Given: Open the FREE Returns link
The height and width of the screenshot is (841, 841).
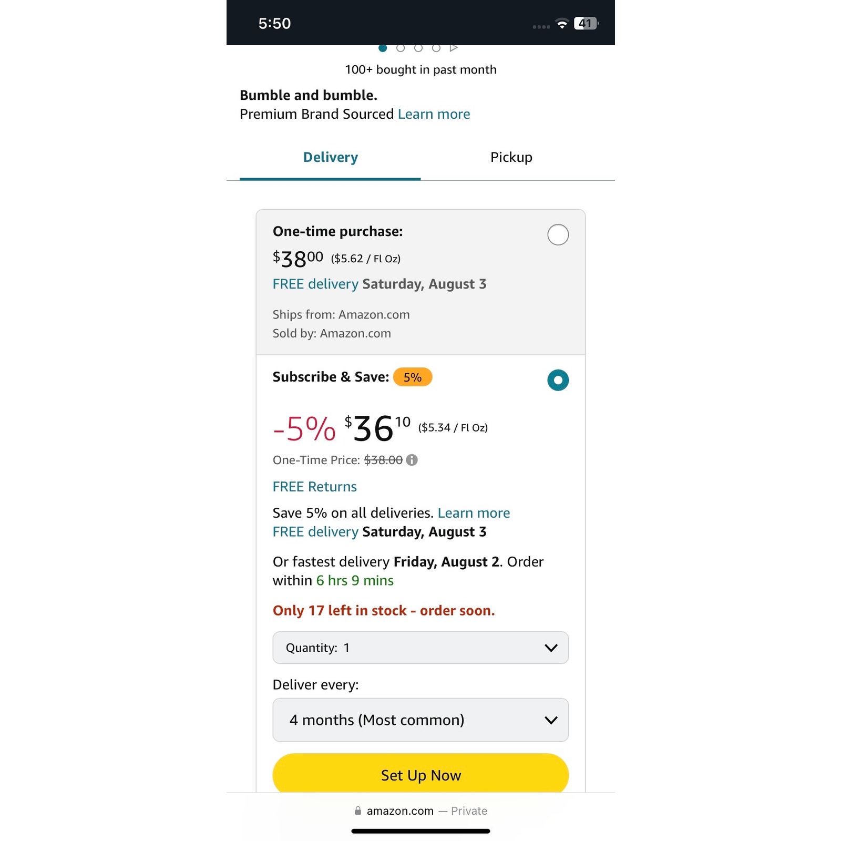Looking at the screenshot, I should (314, 487).
